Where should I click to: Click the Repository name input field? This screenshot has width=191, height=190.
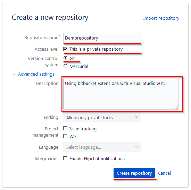pyautogui.click(x=102, y=38)
